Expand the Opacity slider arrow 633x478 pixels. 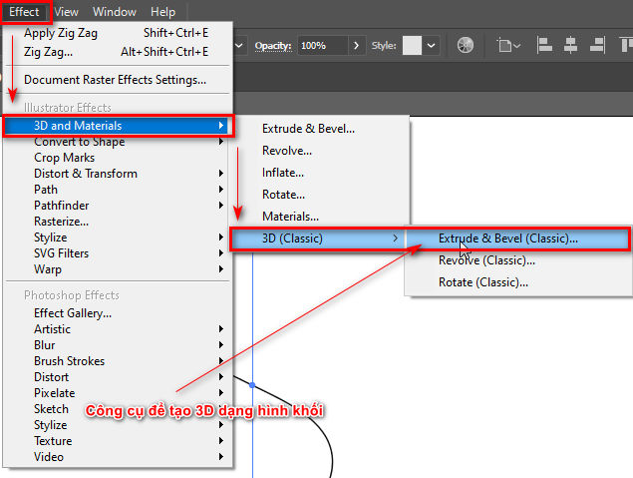click(x=358, y=45)
